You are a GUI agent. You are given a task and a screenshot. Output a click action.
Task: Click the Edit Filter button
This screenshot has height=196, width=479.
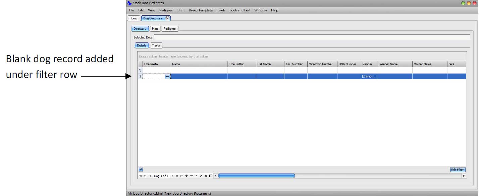tap(457, 170)
